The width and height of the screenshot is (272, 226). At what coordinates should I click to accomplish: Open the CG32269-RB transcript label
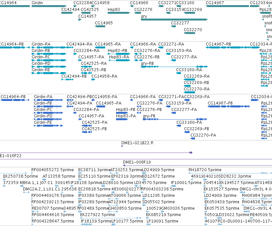(x=196, y=83)
